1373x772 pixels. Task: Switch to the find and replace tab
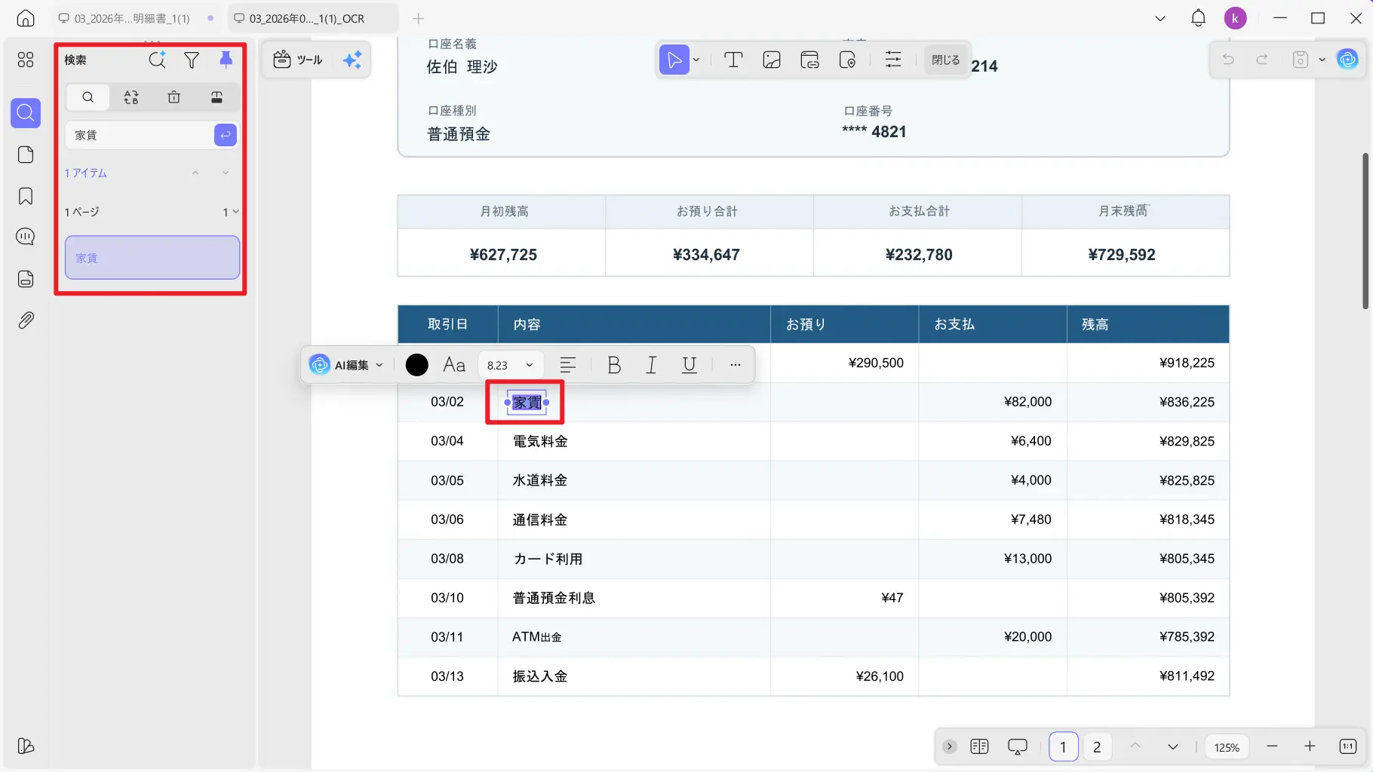click(131, 97)
